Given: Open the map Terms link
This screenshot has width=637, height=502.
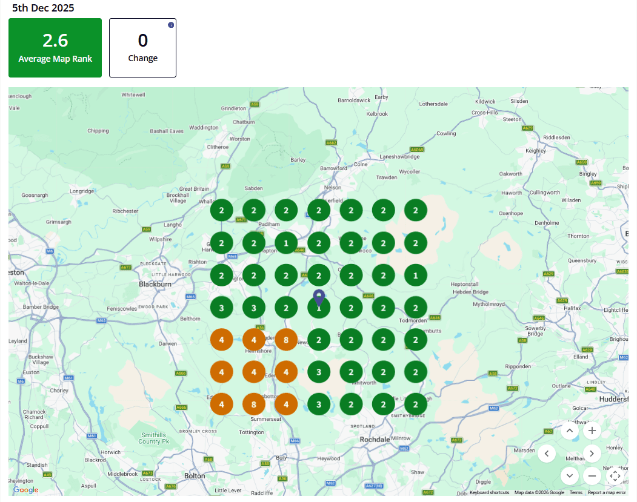Looking at the screenshot, I should click(575, 493).
